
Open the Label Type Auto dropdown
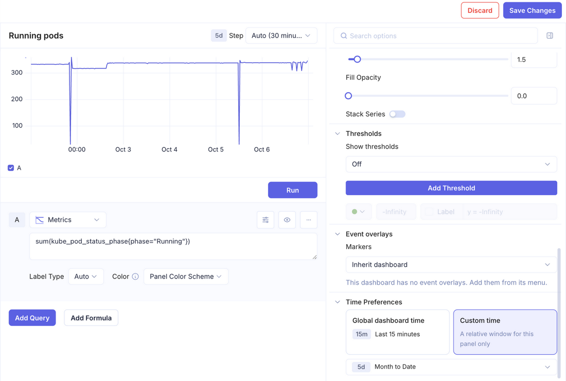coord(86,276)
